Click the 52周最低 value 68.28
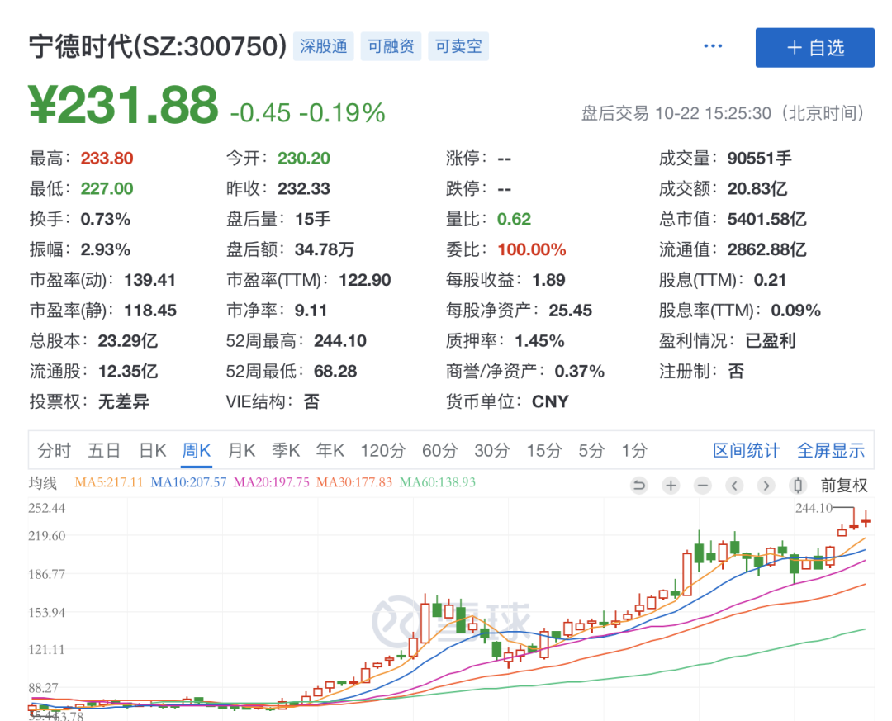 click(335, 371)
